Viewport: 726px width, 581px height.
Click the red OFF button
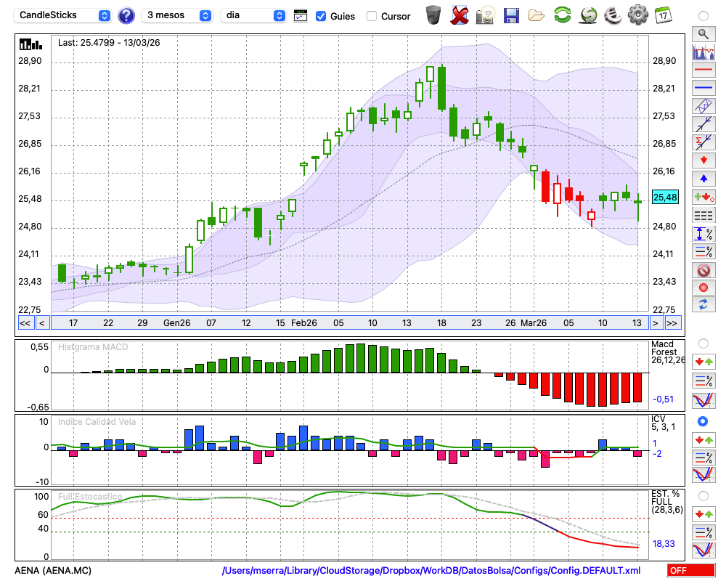coord(690,571)
